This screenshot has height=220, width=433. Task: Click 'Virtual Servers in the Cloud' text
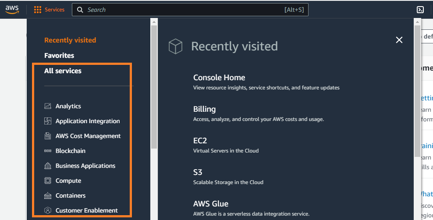pos(226,151)
